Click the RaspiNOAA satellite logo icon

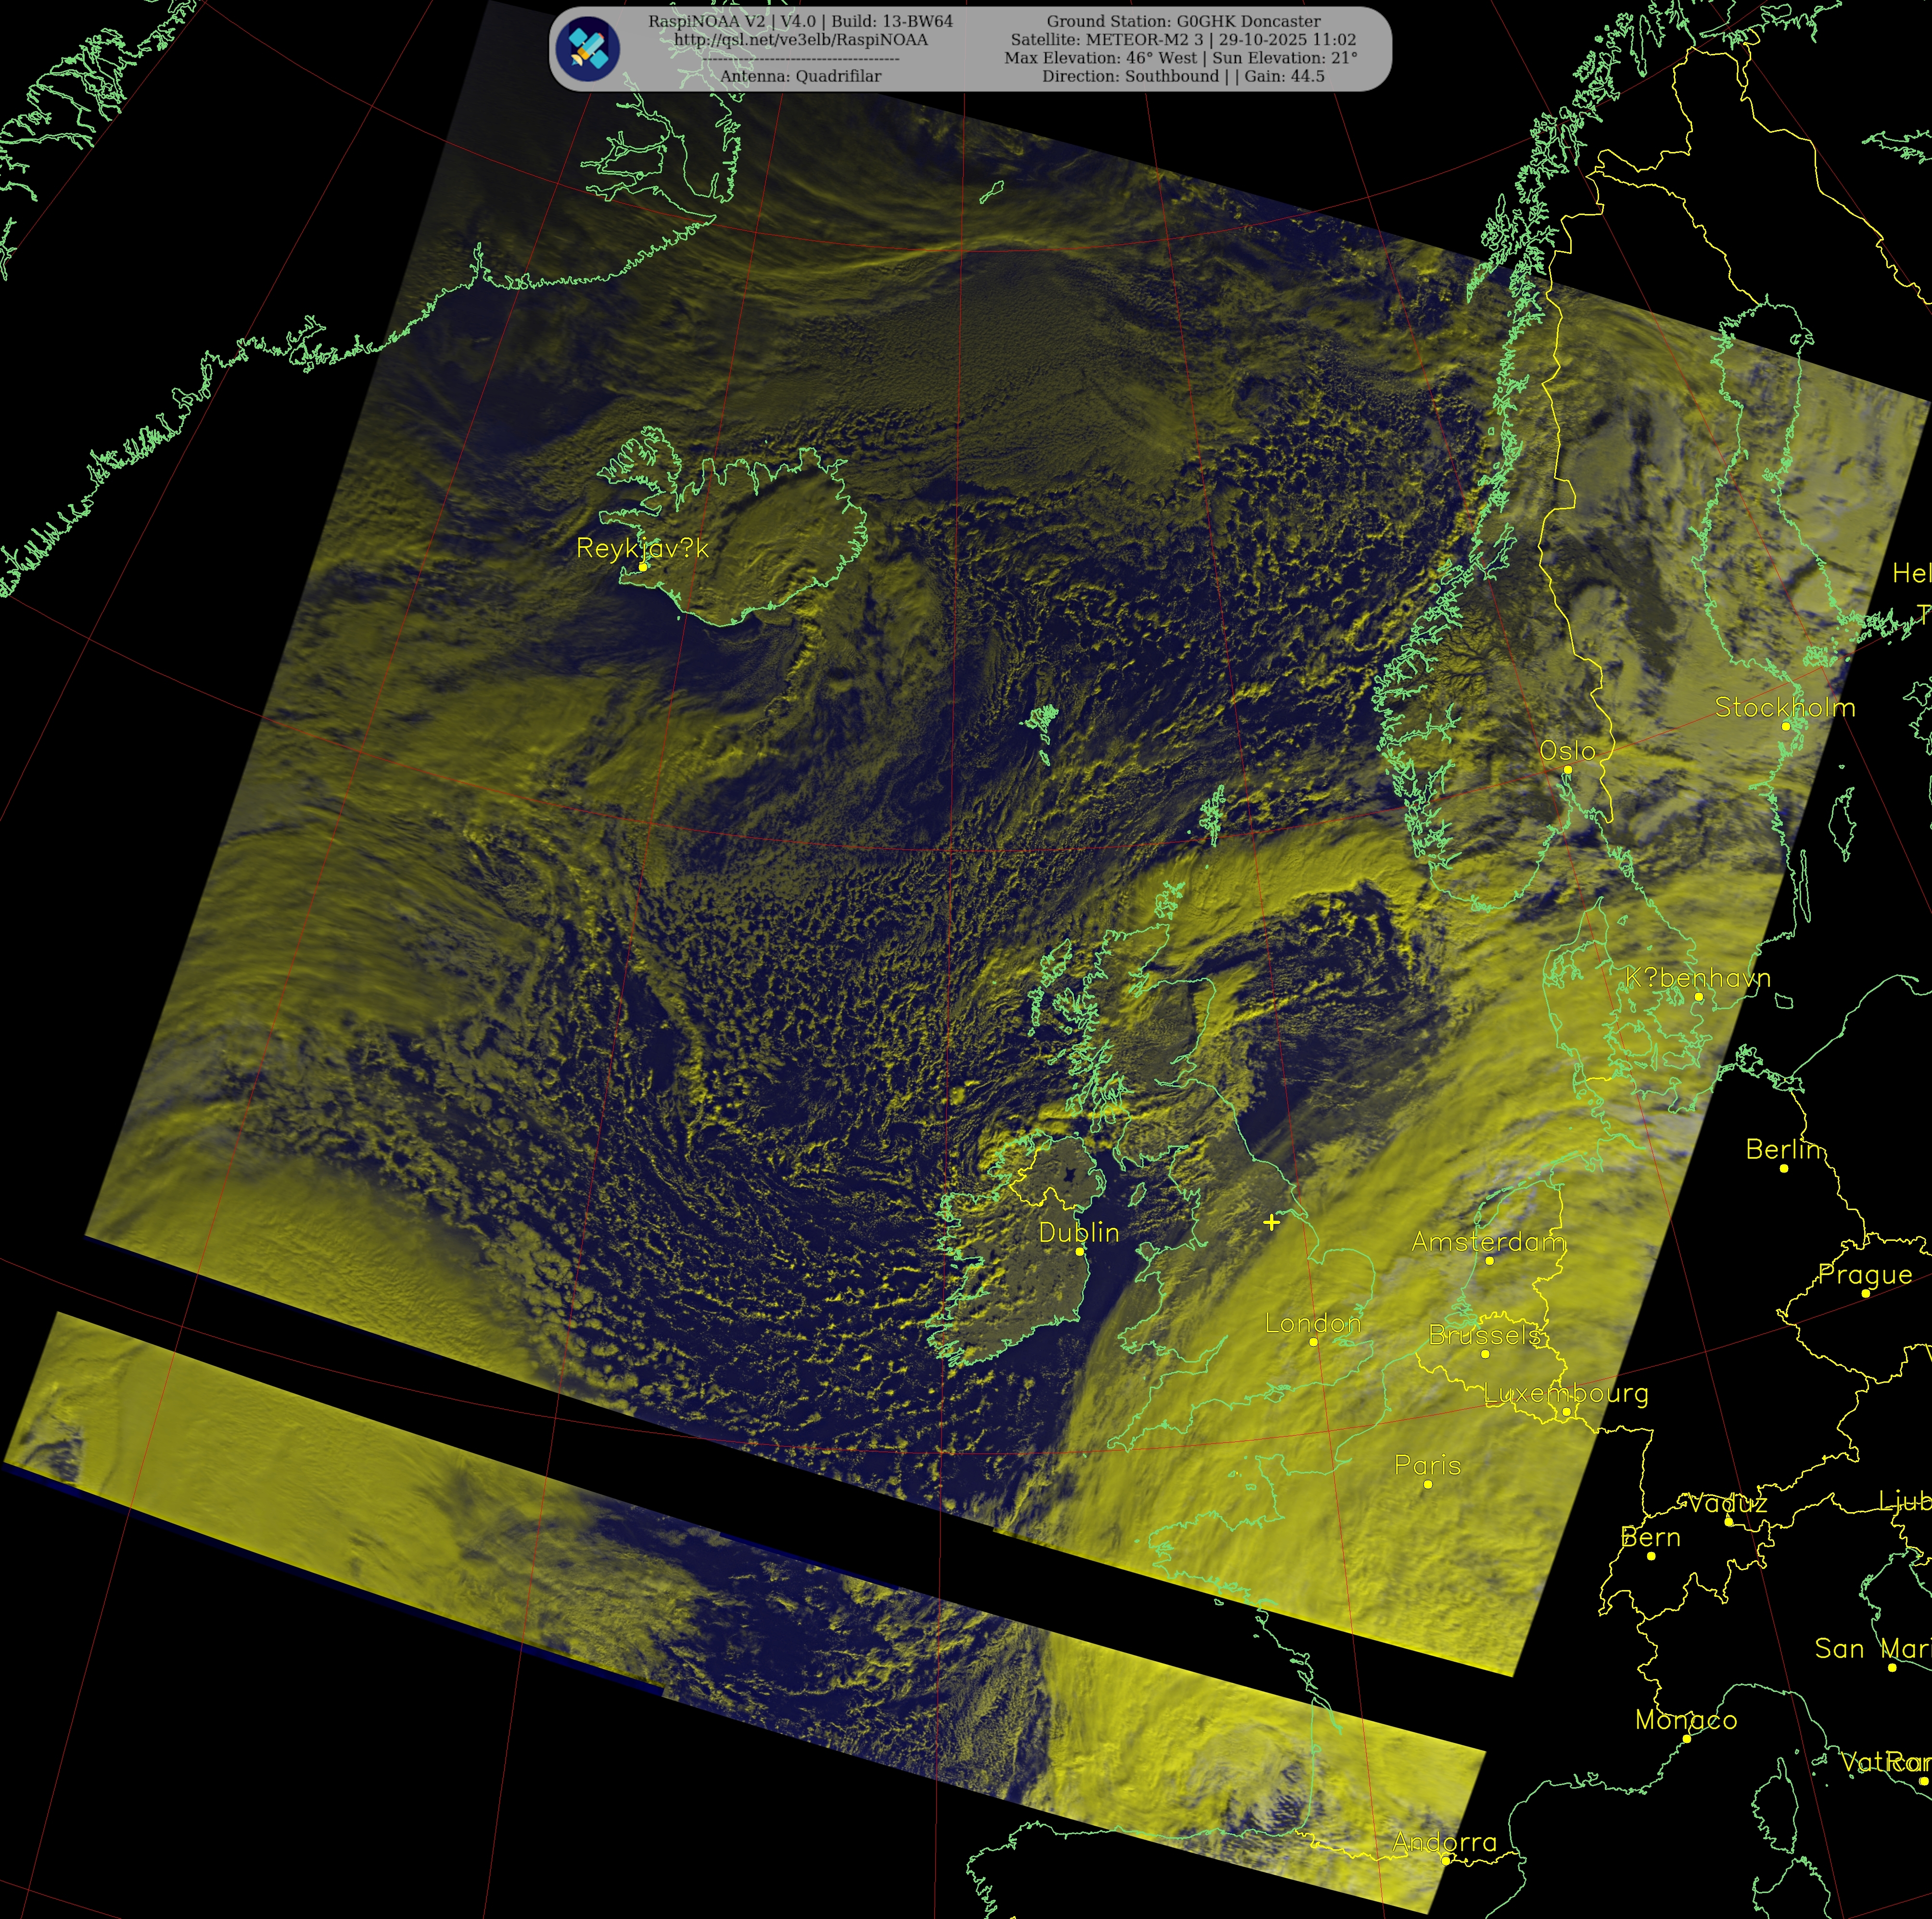(587, 48)
